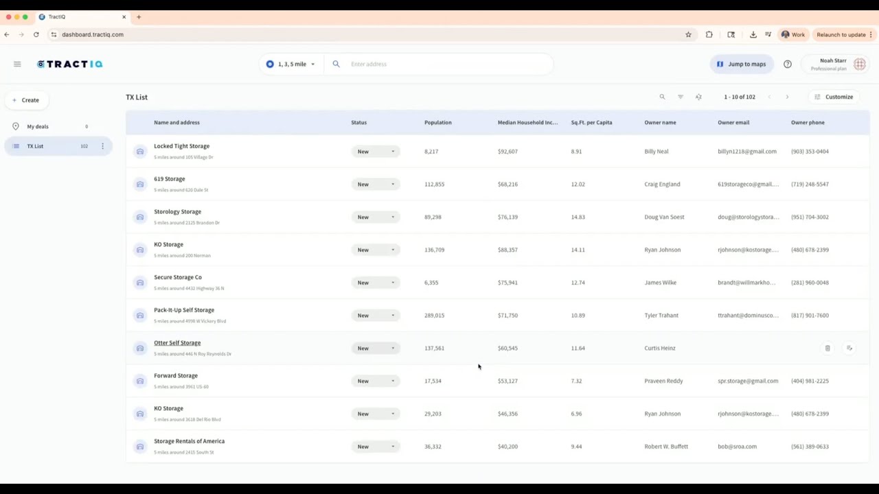
Task: Click the facility icon for 619 Storage
Action: tap(140, 184)
